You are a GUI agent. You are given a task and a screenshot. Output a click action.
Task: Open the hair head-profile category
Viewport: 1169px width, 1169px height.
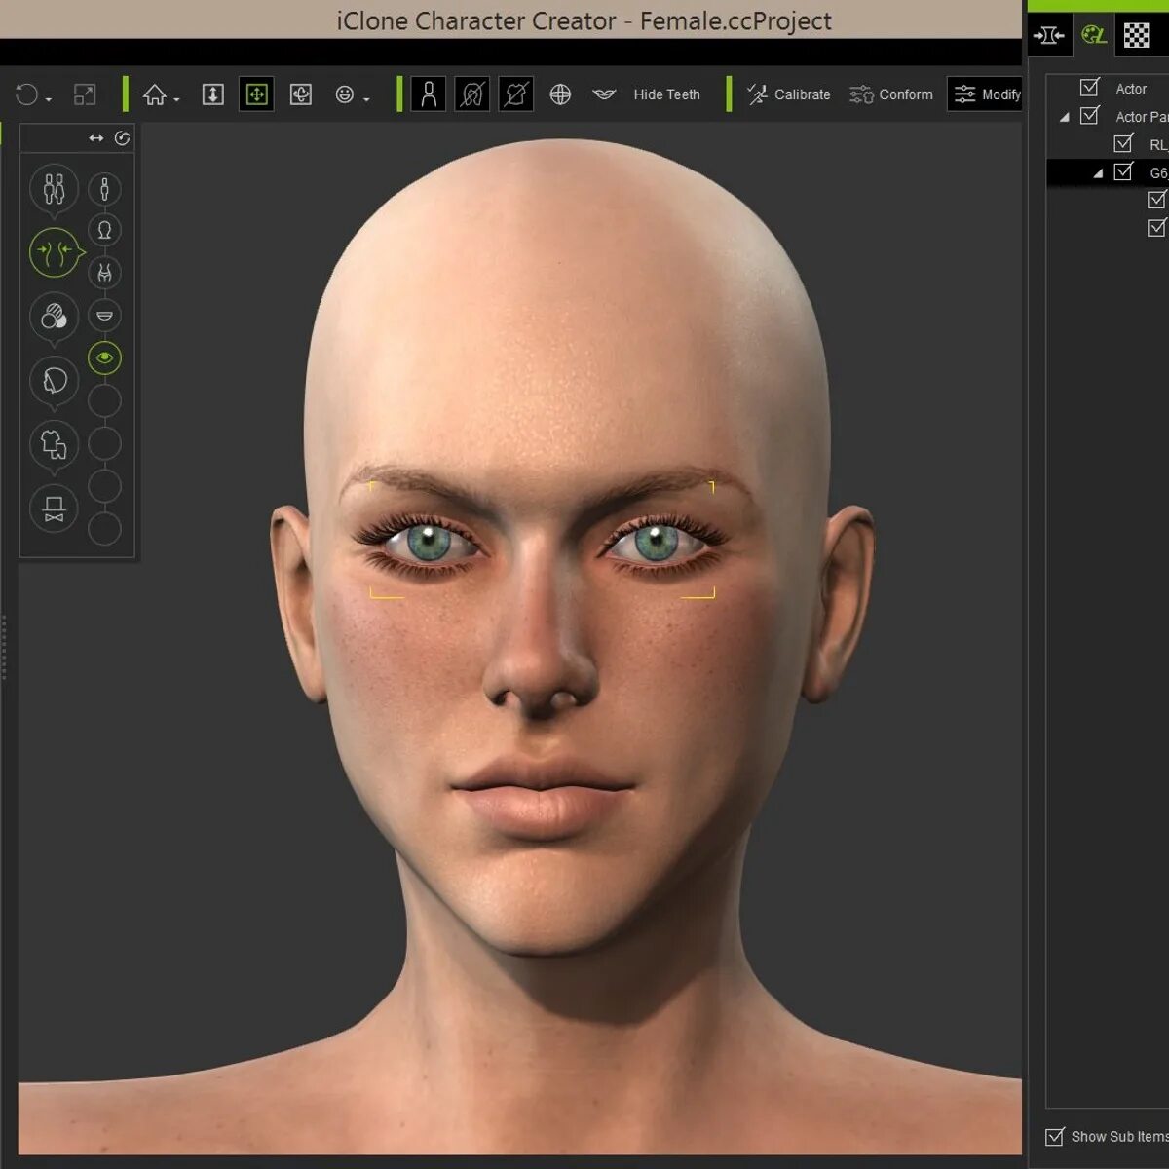click(54, 381)
